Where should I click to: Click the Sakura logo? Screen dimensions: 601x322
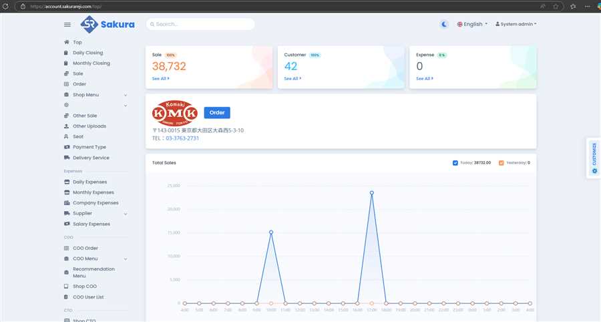(108, 25)
